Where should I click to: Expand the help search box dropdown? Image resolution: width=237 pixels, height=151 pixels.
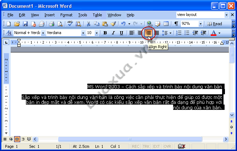[226, 15]
